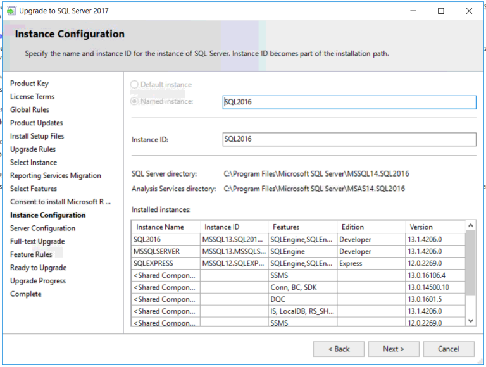486x367 pixels.
Task: Select the Named instance radio button
Action: click(x=134, y=101)
